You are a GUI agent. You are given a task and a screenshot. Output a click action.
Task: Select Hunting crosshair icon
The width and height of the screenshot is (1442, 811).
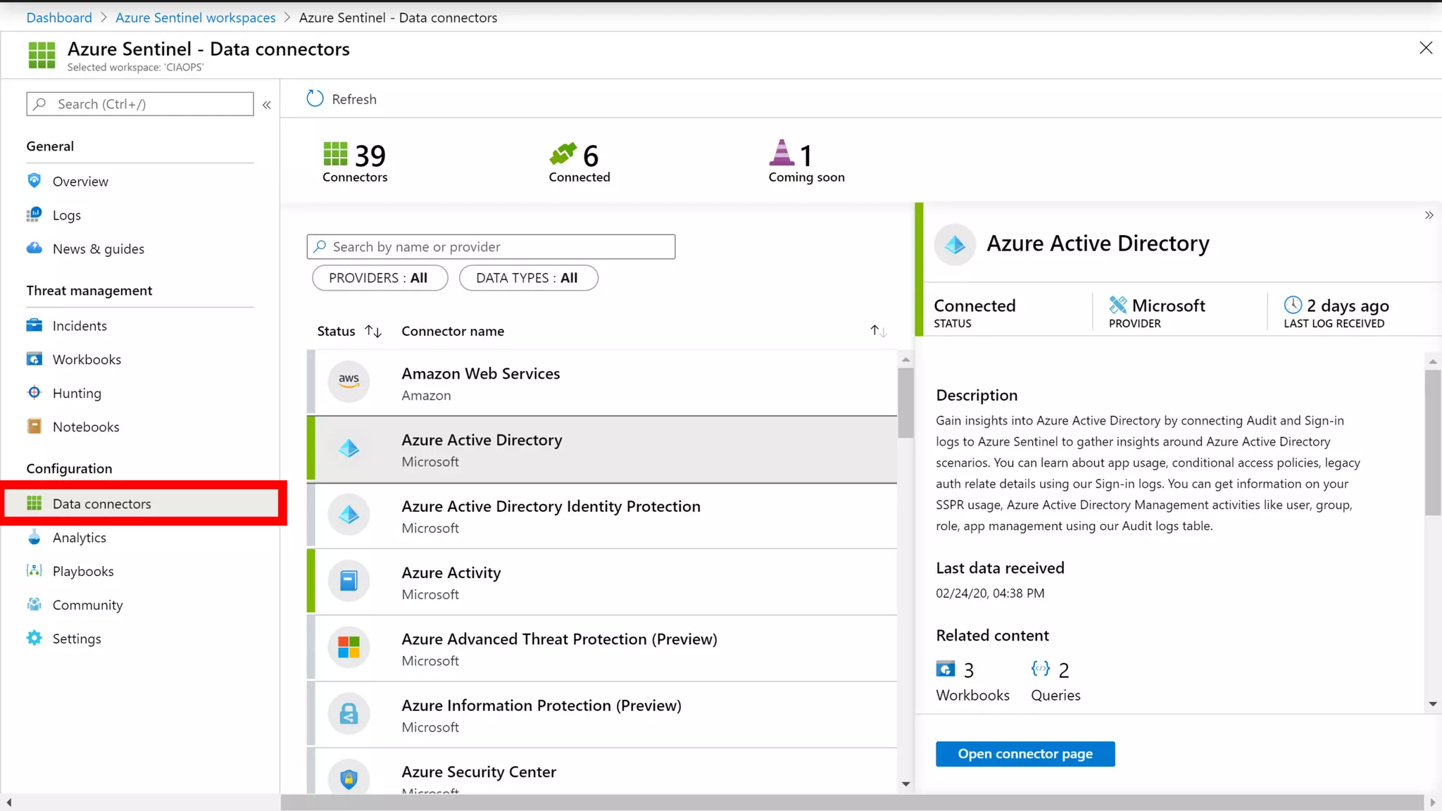pyautogui.click(x=34, y=393)
